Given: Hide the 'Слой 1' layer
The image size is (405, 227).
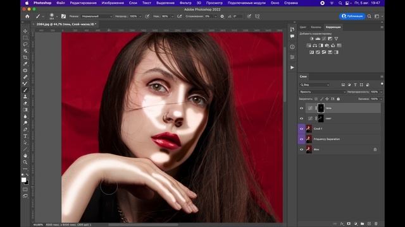Looking at the screenshot, I should coord(301,129).
